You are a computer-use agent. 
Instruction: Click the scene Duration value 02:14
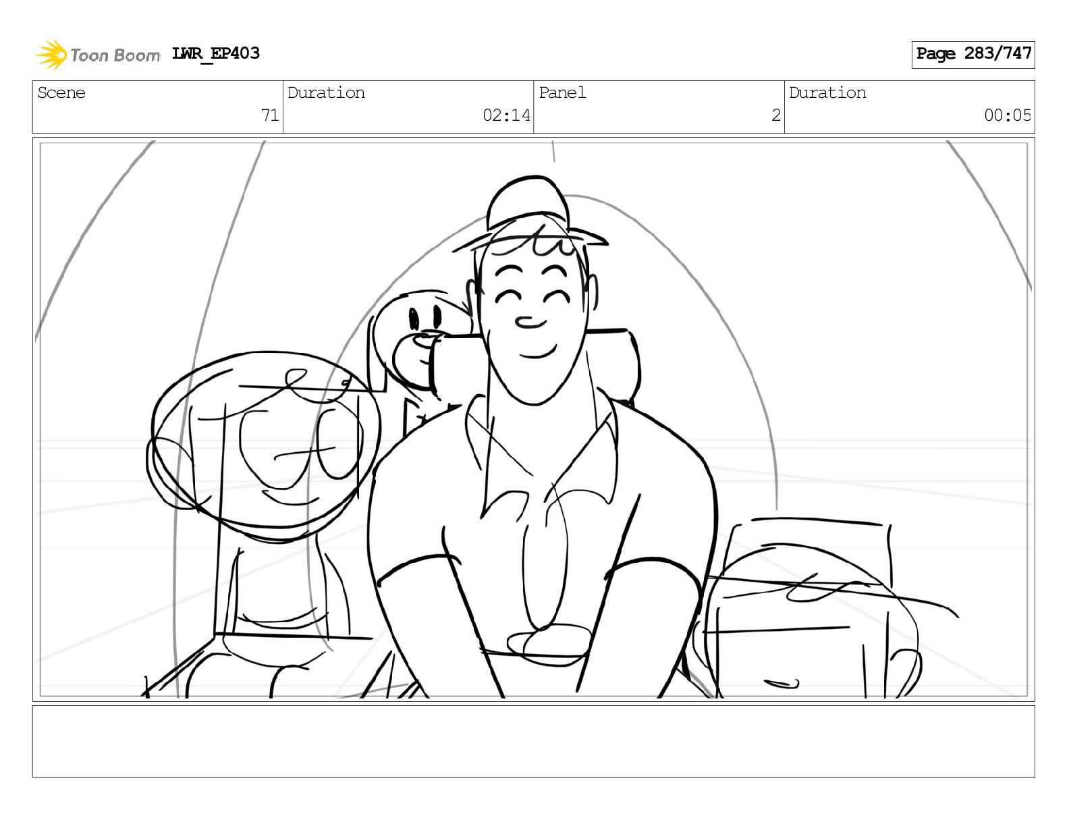(x=506, y=115)
